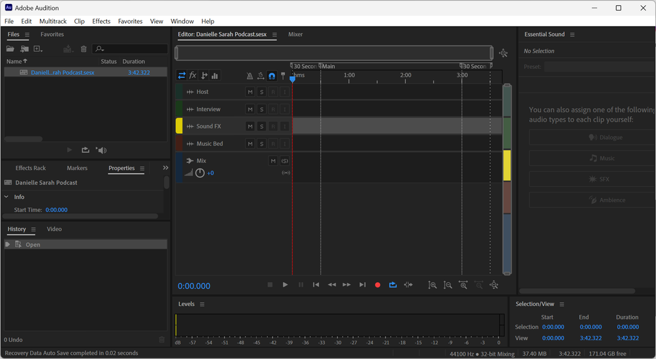Mute the Host track

pyautogui.click(x=250, y=92)
